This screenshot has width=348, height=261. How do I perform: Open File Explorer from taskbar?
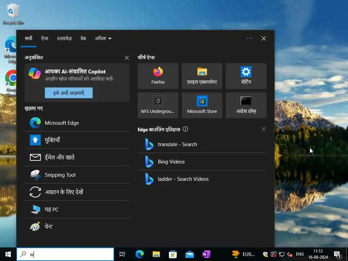pyautogui.click(x=156, y=254)
